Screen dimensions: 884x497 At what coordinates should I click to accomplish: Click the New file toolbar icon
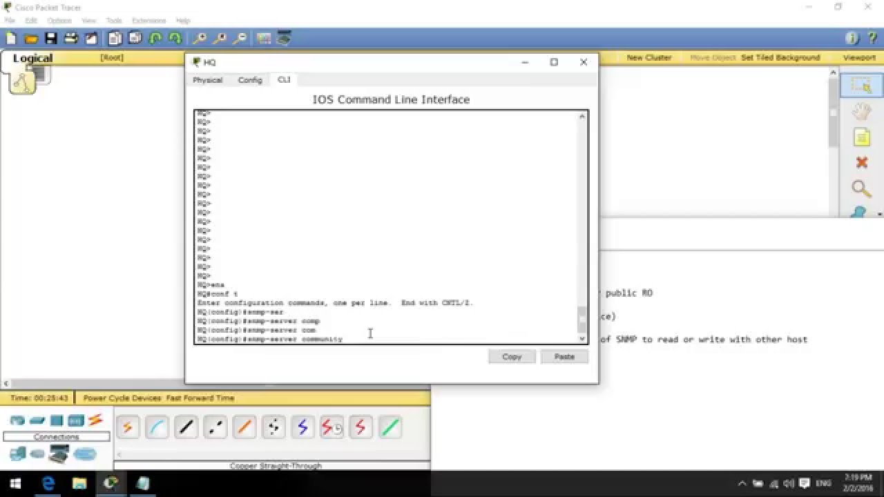(11, 39)
